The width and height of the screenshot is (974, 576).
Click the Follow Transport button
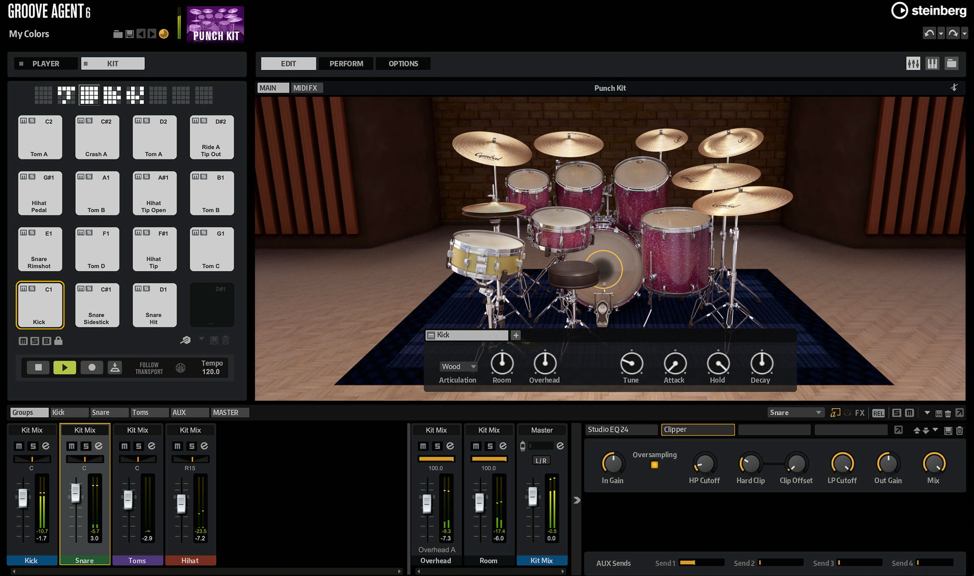[149, 368]
